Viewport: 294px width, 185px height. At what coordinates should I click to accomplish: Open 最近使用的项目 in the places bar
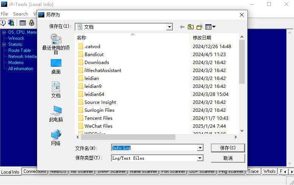pyautogui.click(x=56, y=44)
